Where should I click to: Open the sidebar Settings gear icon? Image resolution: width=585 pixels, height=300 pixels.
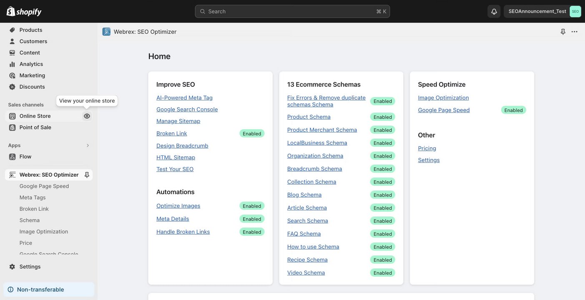click(x=12, y=267)
